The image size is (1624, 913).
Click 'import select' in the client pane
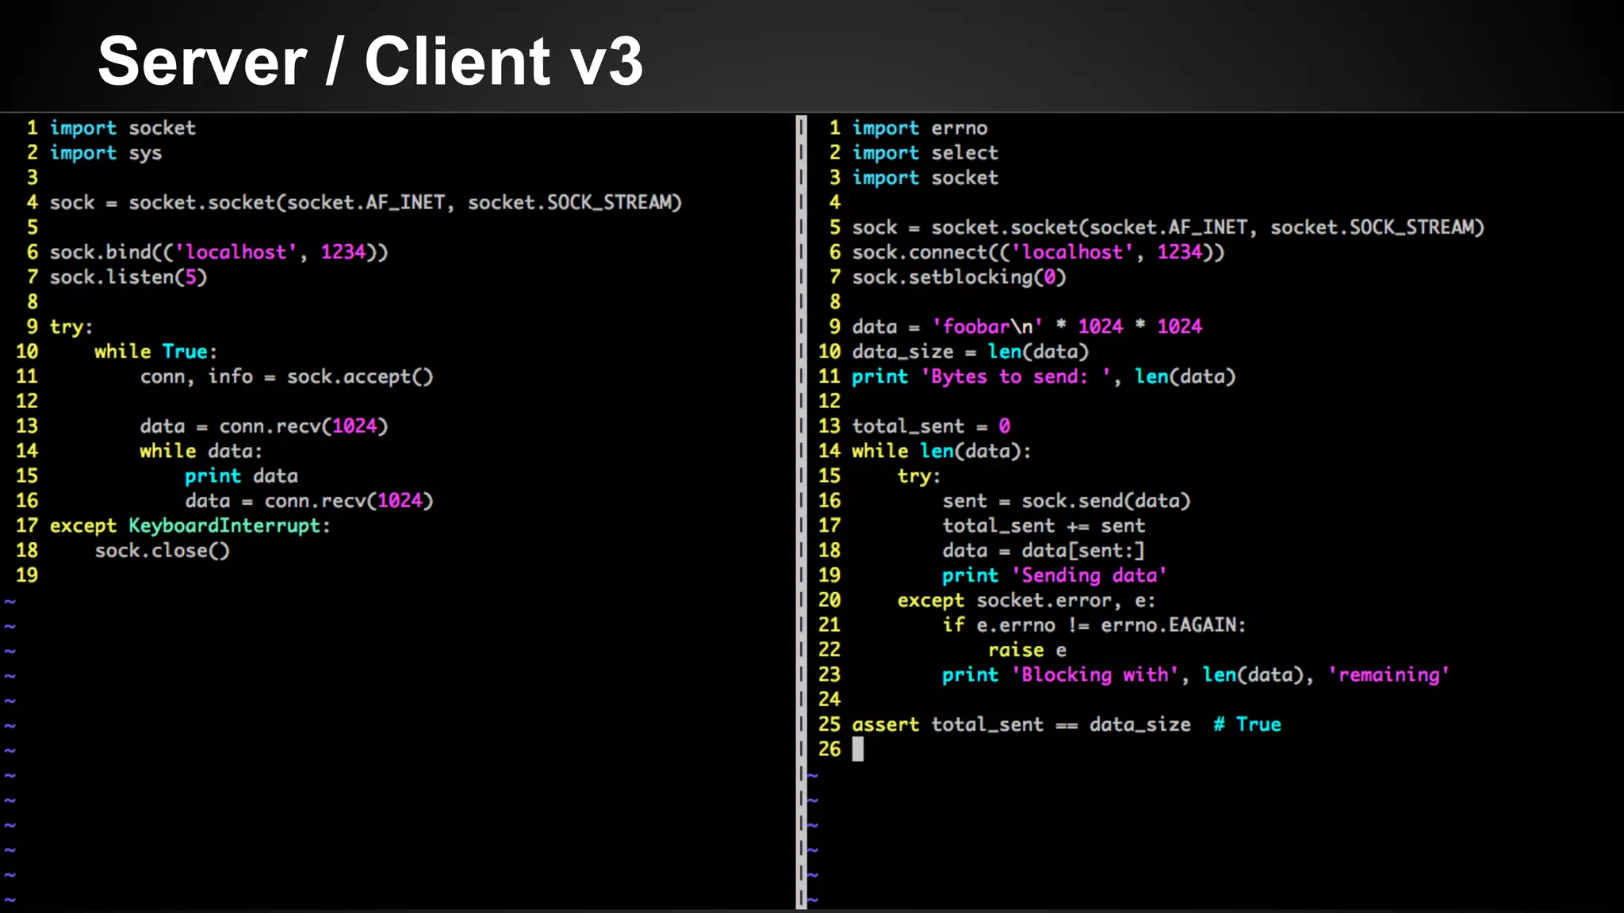point(925,153)
